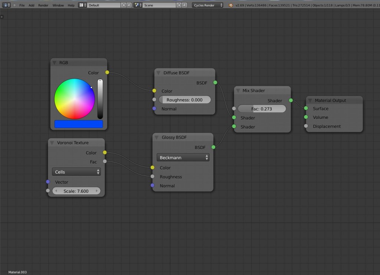The height and width of the screenshot is (275, 380).
Task: Open the Add menu
Action: (x=31, y=5)
